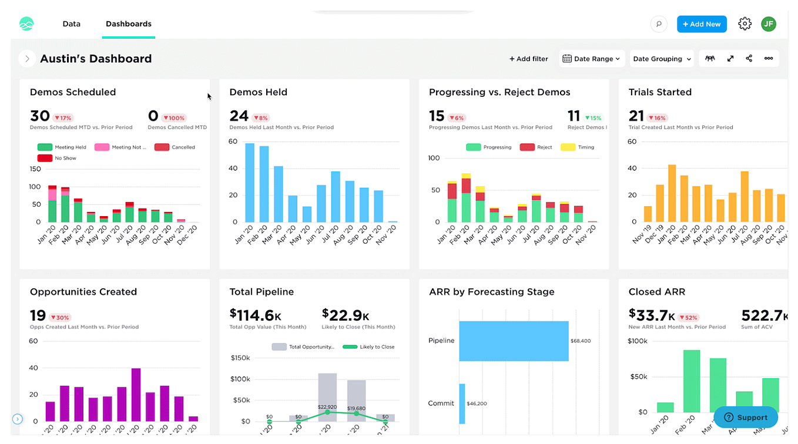This screenshot has height=444, width=798.
Task: Open the settings gear icon
Action: click(x=745, y=23)
